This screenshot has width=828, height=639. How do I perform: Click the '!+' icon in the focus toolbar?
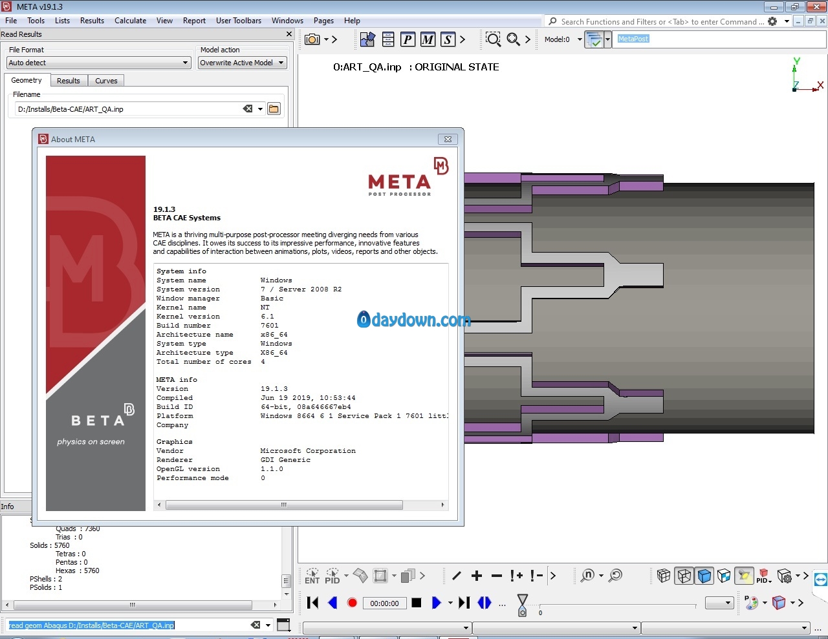pos(516,576)
